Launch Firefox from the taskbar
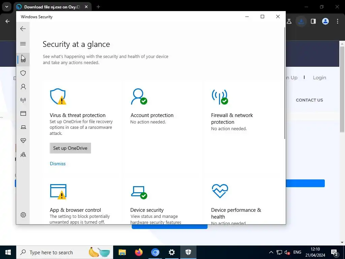 138,252
